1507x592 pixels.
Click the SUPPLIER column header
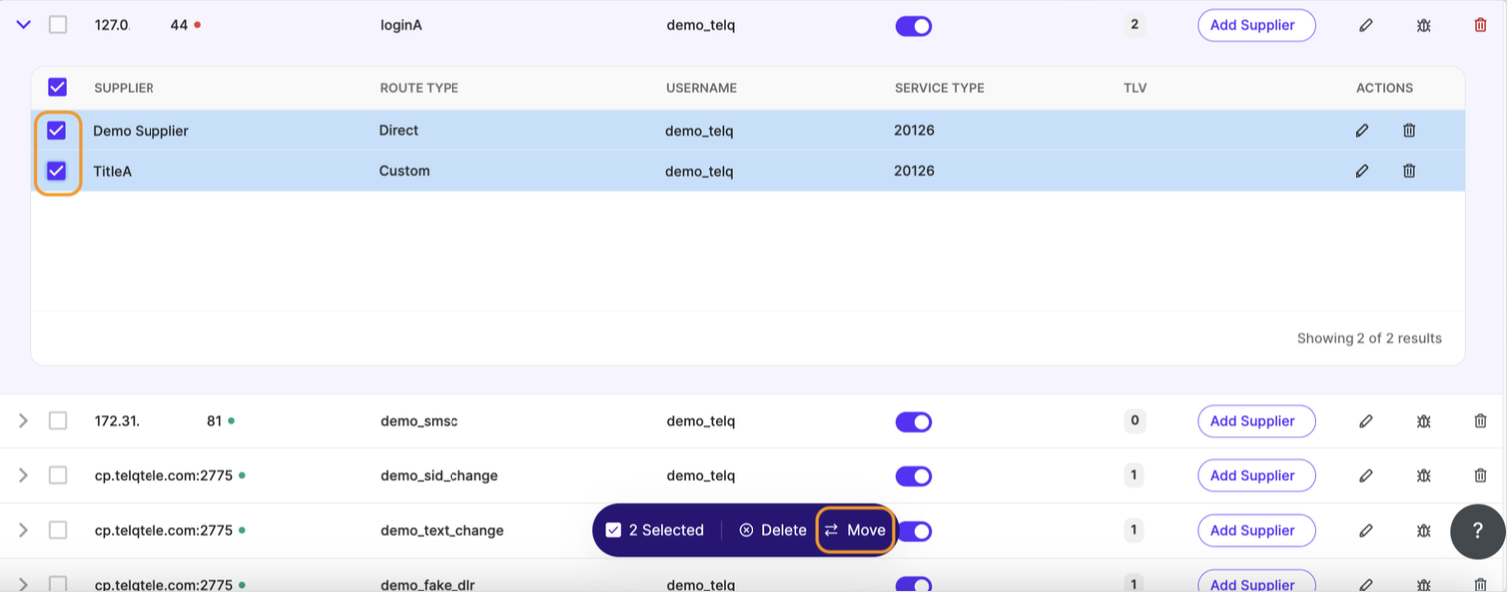[124, 88]
